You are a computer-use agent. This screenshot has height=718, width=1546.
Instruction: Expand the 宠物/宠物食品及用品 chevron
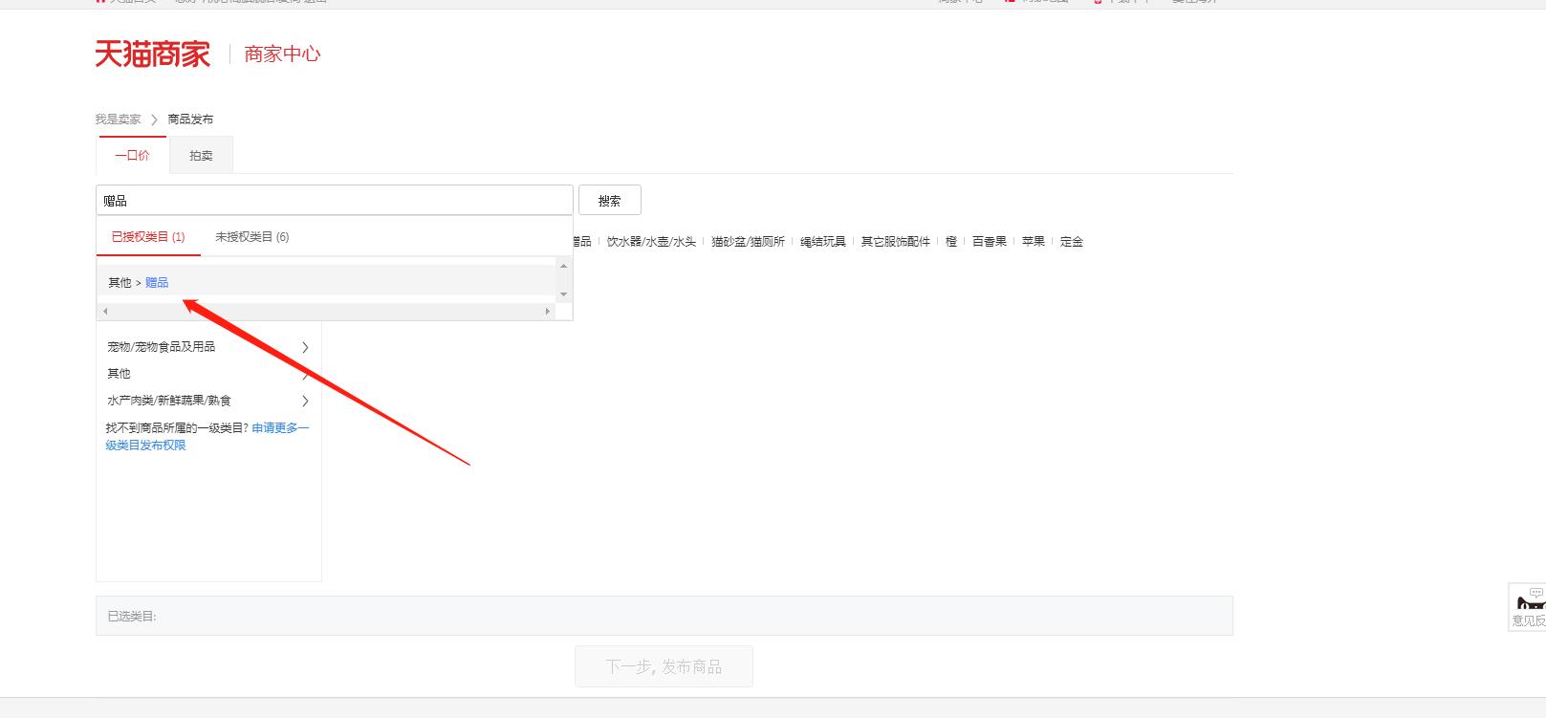[305, 347]
